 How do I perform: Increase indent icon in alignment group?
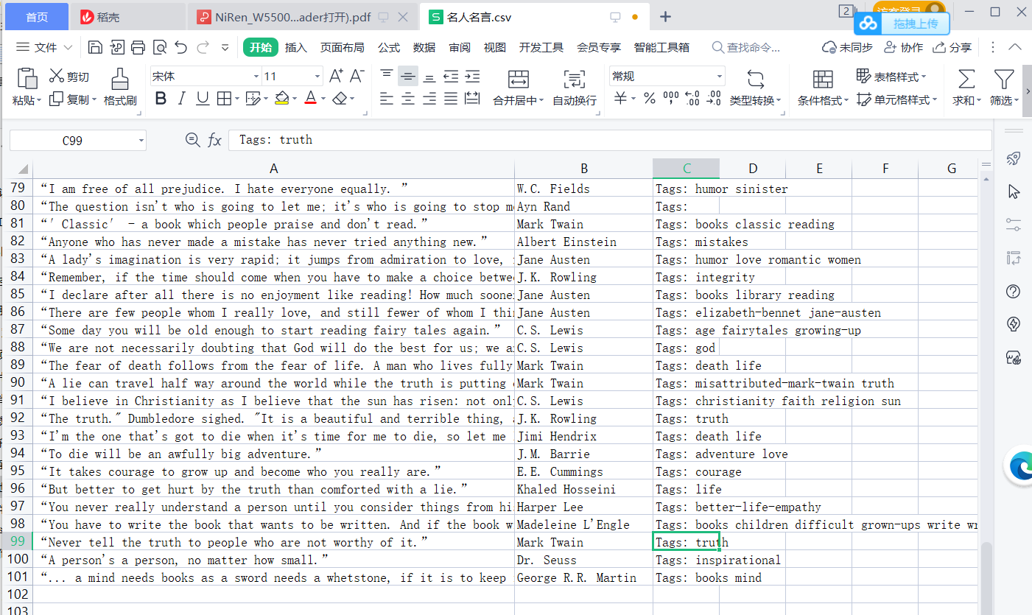coord(472,76)
